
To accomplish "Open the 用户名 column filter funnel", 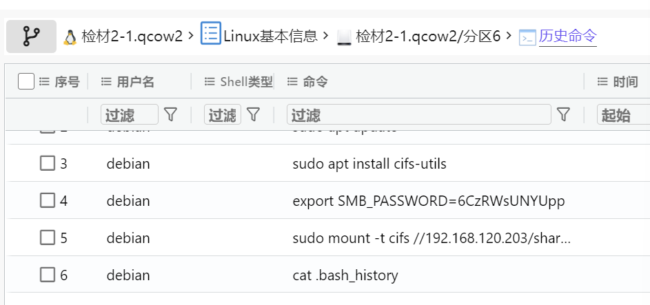I will 170,114.
